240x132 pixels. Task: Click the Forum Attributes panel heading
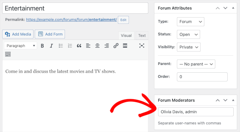175,8
